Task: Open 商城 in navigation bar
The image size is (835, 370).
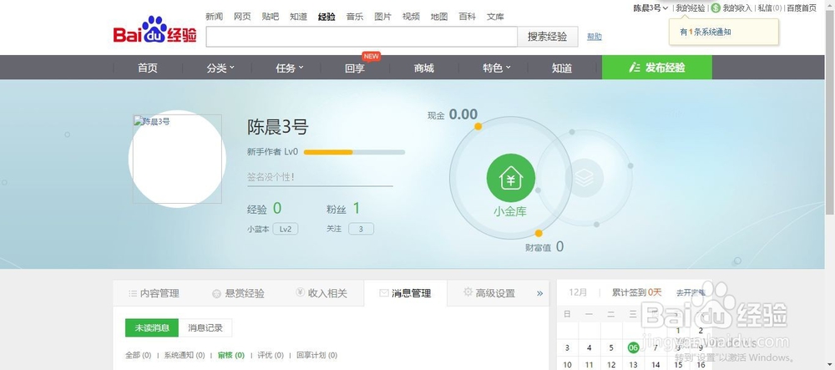Action: [x=424, y=68]
